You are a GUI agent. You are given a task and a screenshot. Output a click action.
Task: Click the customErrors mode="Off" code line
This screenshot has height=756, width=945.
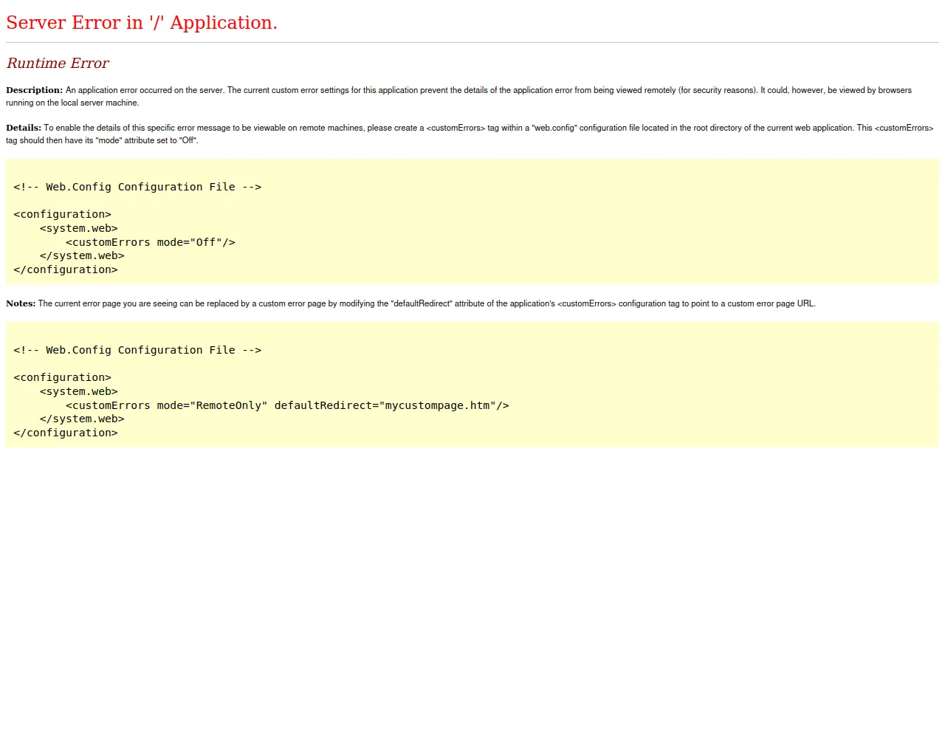pos(150,242)
